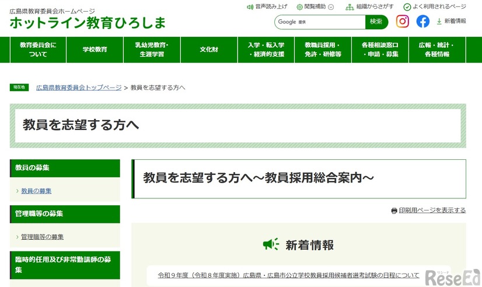Follow breadcrumb 広島県教育委員会トップページ
Image resolution: width=482 pixels, height=287 pixels.
79,87
